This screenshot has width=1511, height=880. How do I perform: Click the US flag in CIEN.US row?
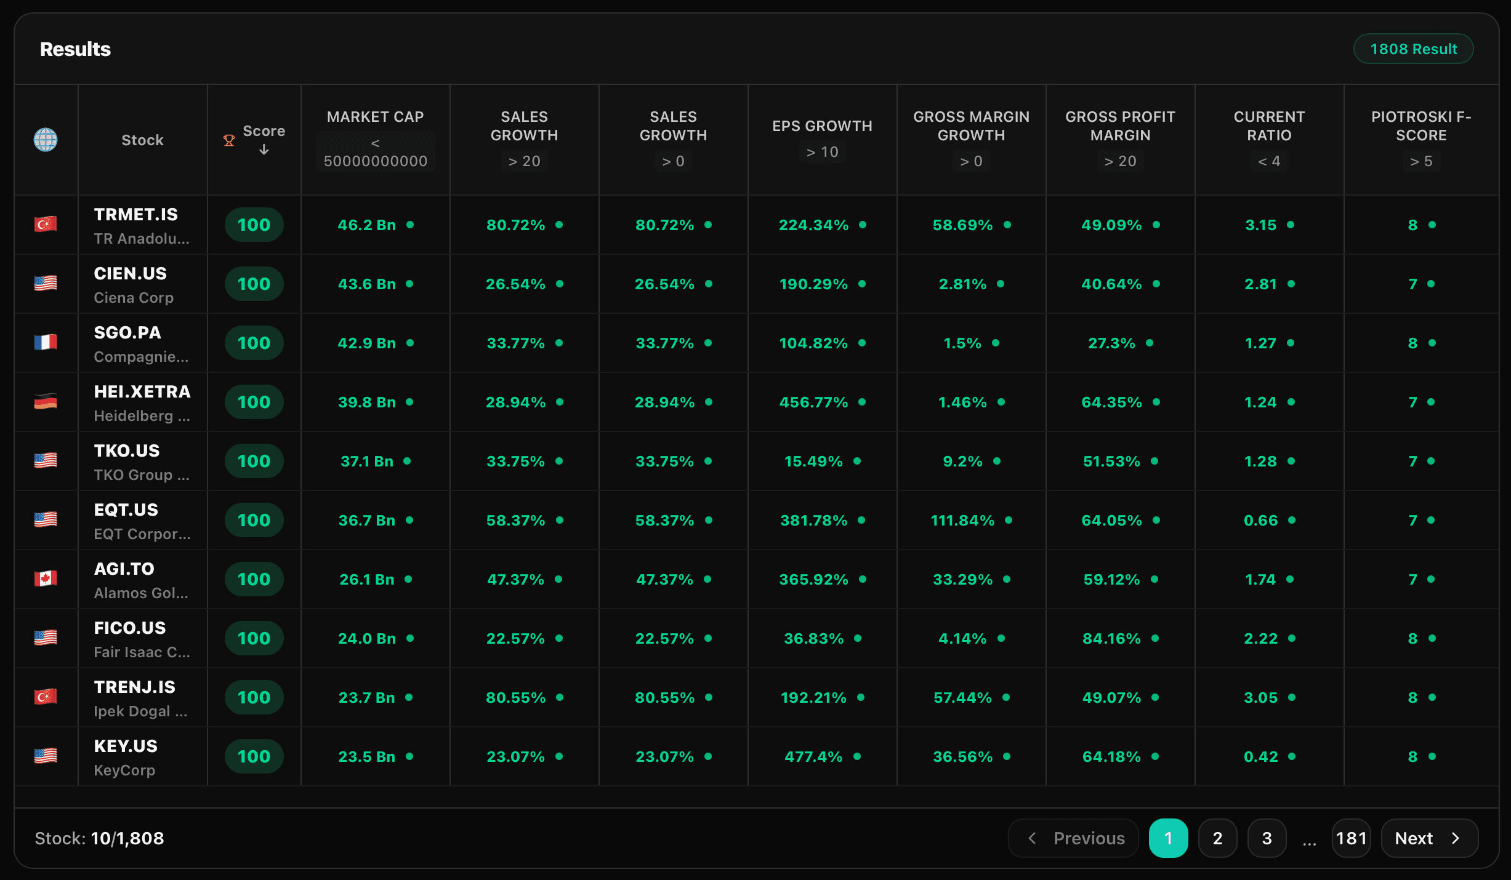pyautogui.click(x=46, y=283)
